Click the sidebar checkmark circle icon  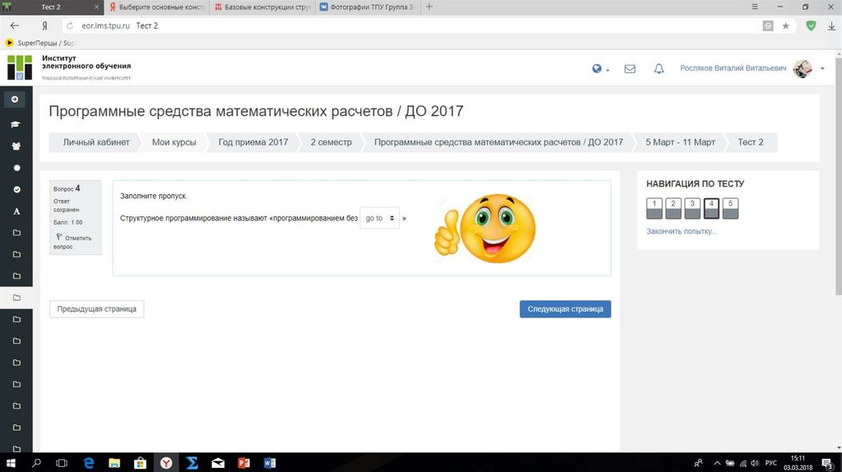click(16, 190)
